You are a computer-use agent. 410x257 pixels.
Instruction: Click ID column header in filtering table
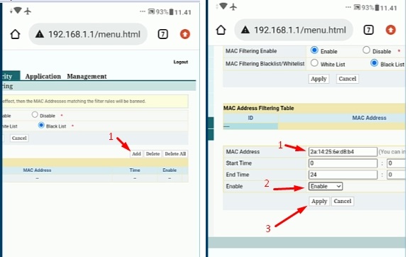pos(250,118)
